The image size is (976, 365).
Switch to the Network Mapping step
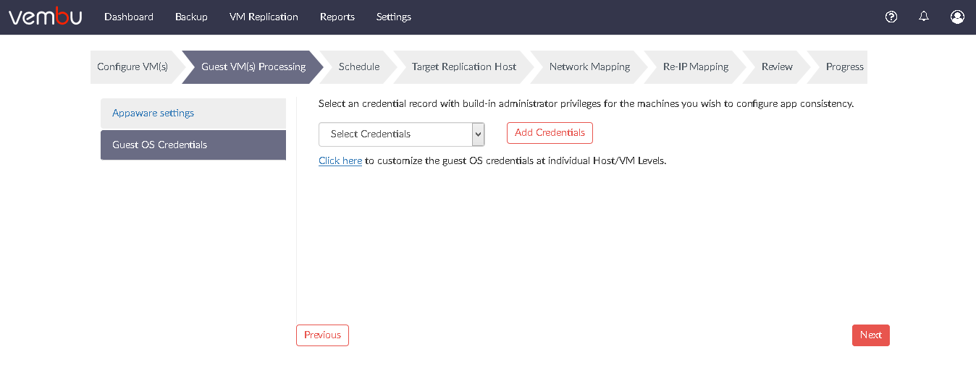589,66
